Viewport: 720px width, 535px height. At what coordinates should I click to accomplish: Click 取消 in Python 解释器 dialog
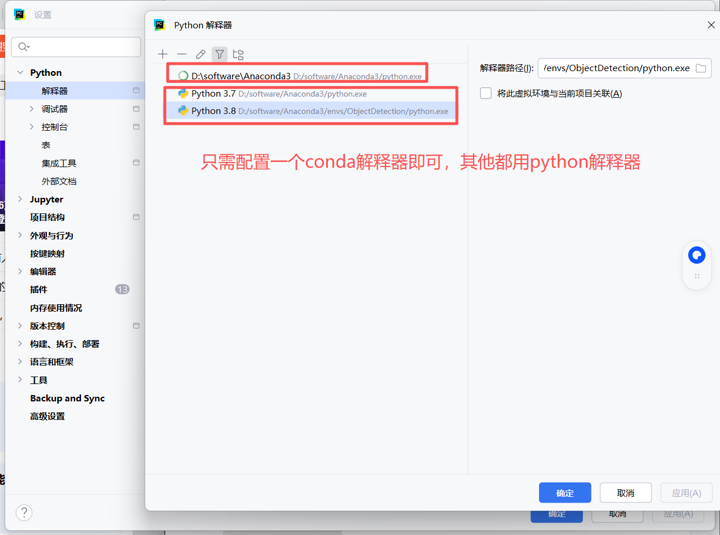626,493
